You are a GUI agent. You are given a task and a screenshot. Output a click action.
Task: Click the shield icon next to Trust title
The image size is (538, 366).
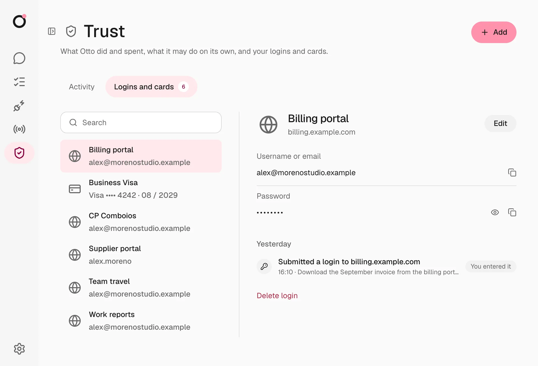[x=71, y=31]
